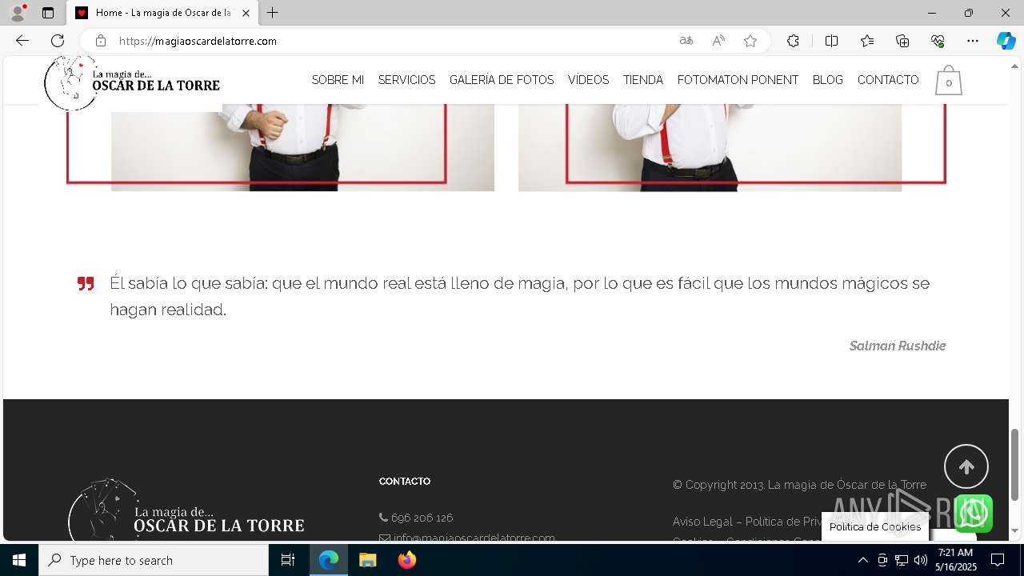Click the footer email address link
Viewport: 1024px width, 576px height.
click(x=474, y=538)
